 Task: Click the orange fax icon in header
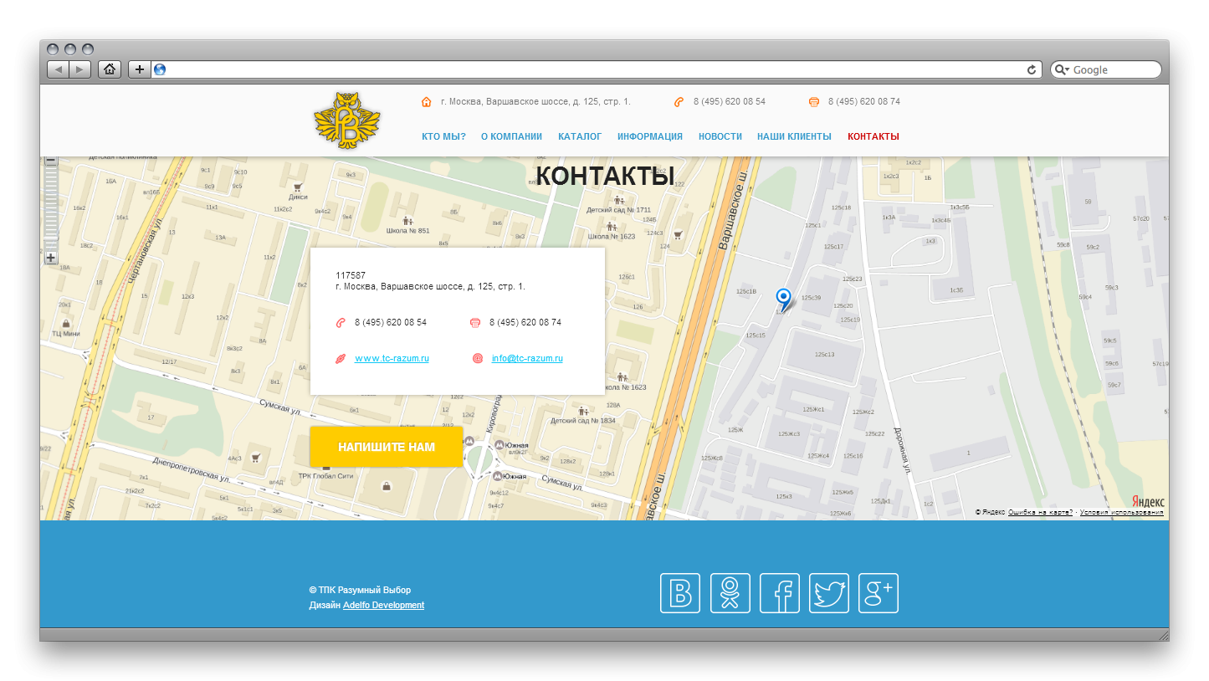pyautogui.click(x=814, y=102)
